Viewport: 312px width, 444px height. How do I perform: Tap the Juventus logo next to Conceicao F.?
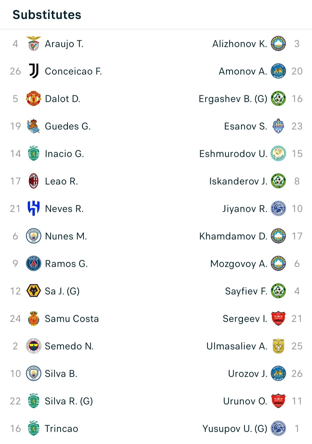[x=34, y=71]
